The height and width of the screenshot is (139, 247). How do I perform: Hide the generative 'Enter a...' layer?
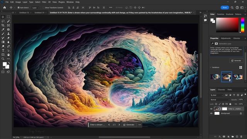(x=211, y=109)
